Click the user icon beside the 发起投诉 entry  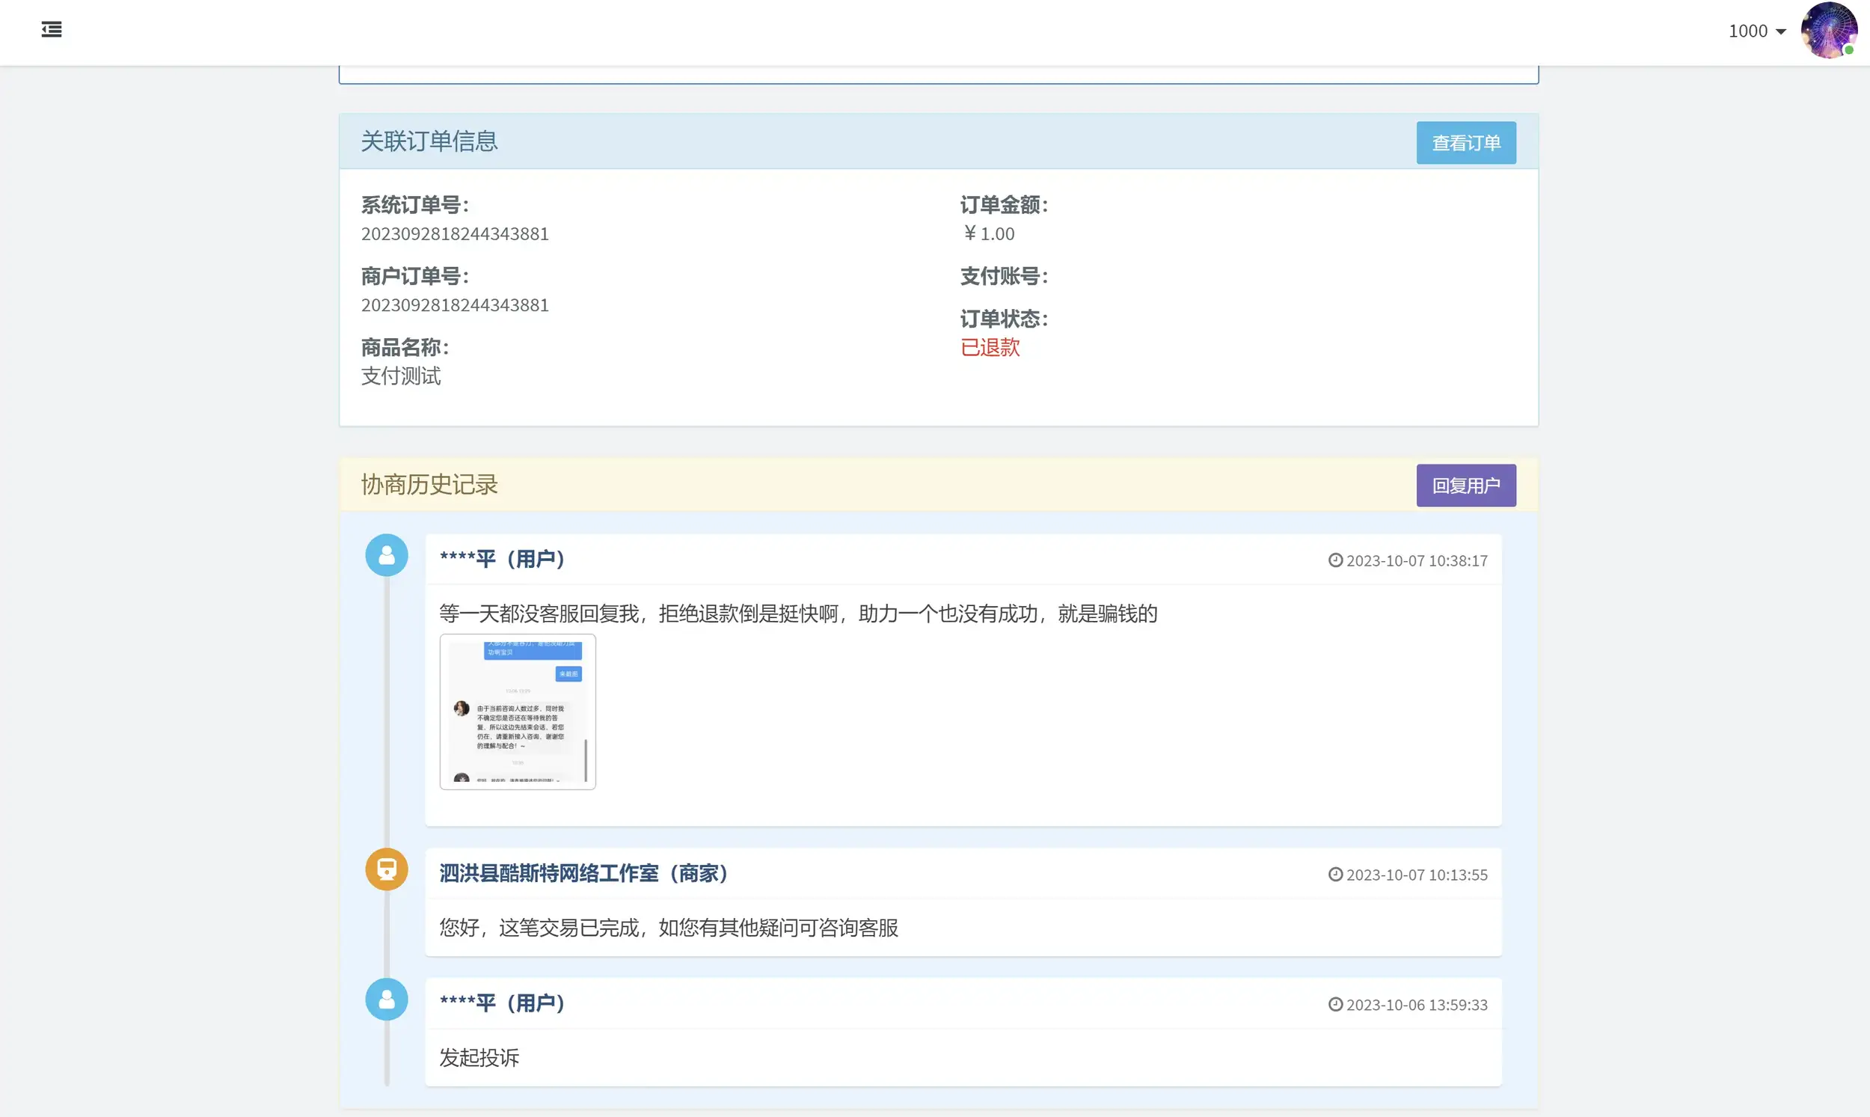pyautogui.click(x=385, y=999)
